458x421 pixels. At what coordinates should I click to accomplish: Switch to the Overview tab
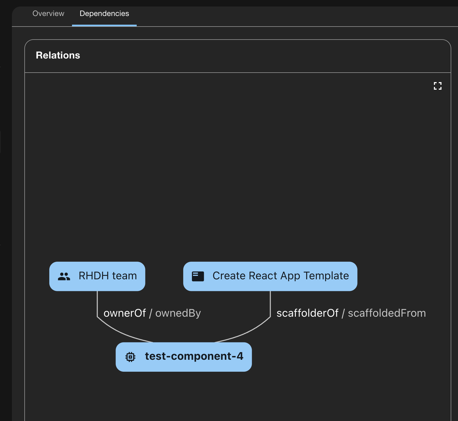pyautogui.click(x=48, y=14)
